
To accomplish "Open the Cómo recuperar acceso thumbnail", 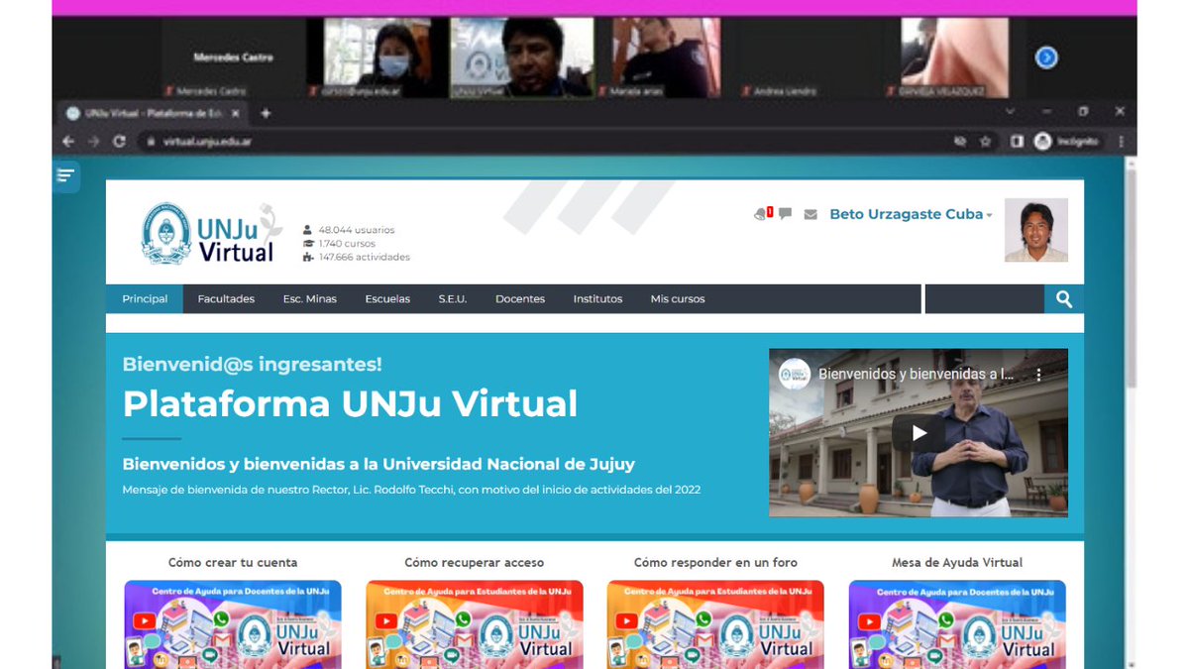I will click(475, 624).
